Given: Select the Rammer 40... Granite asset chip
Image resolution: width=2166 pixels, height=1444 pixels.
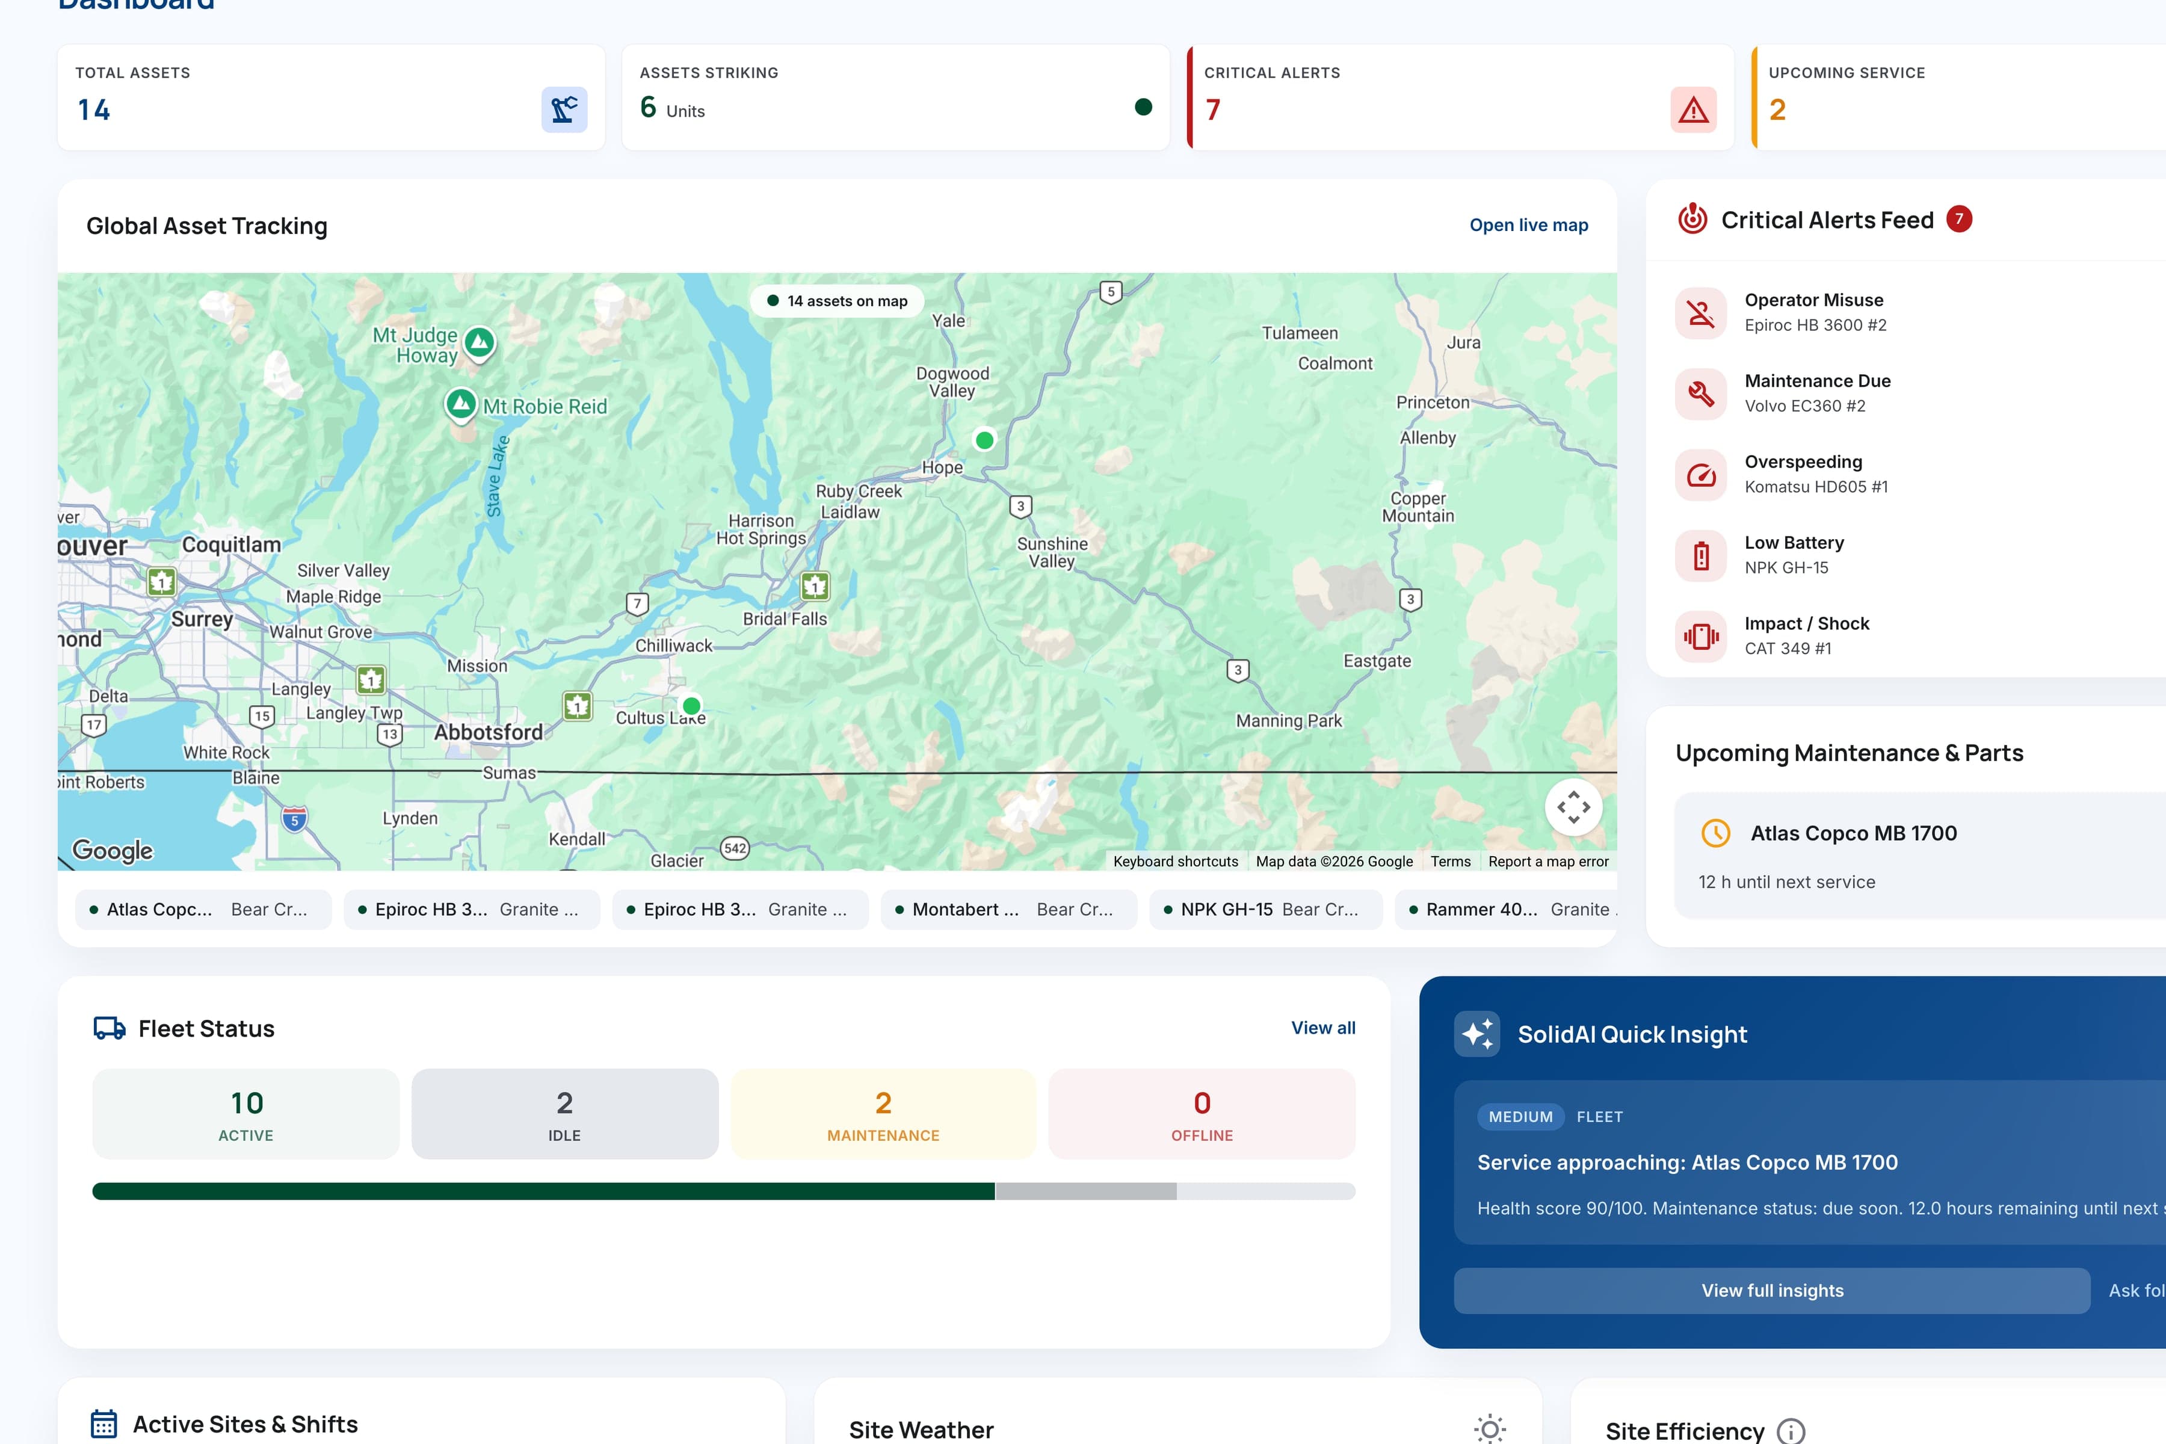Looking at the screenshot, I should [x=1507, y=909].
